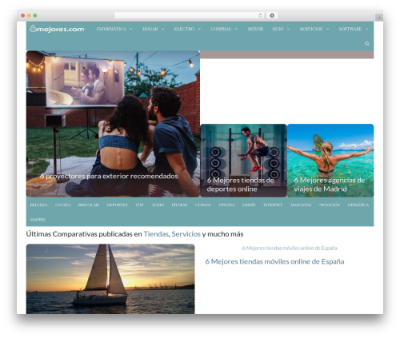Open the Electro dropdown menu

tap(187, 29)
